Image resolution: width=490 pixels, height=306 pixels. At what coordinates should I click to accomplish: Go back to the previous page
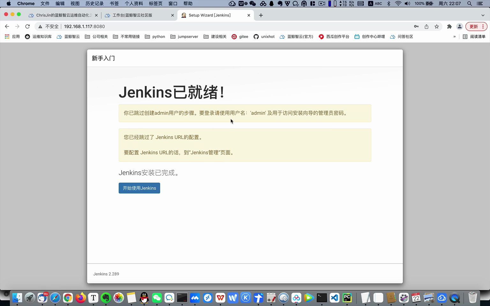(7, 26)
